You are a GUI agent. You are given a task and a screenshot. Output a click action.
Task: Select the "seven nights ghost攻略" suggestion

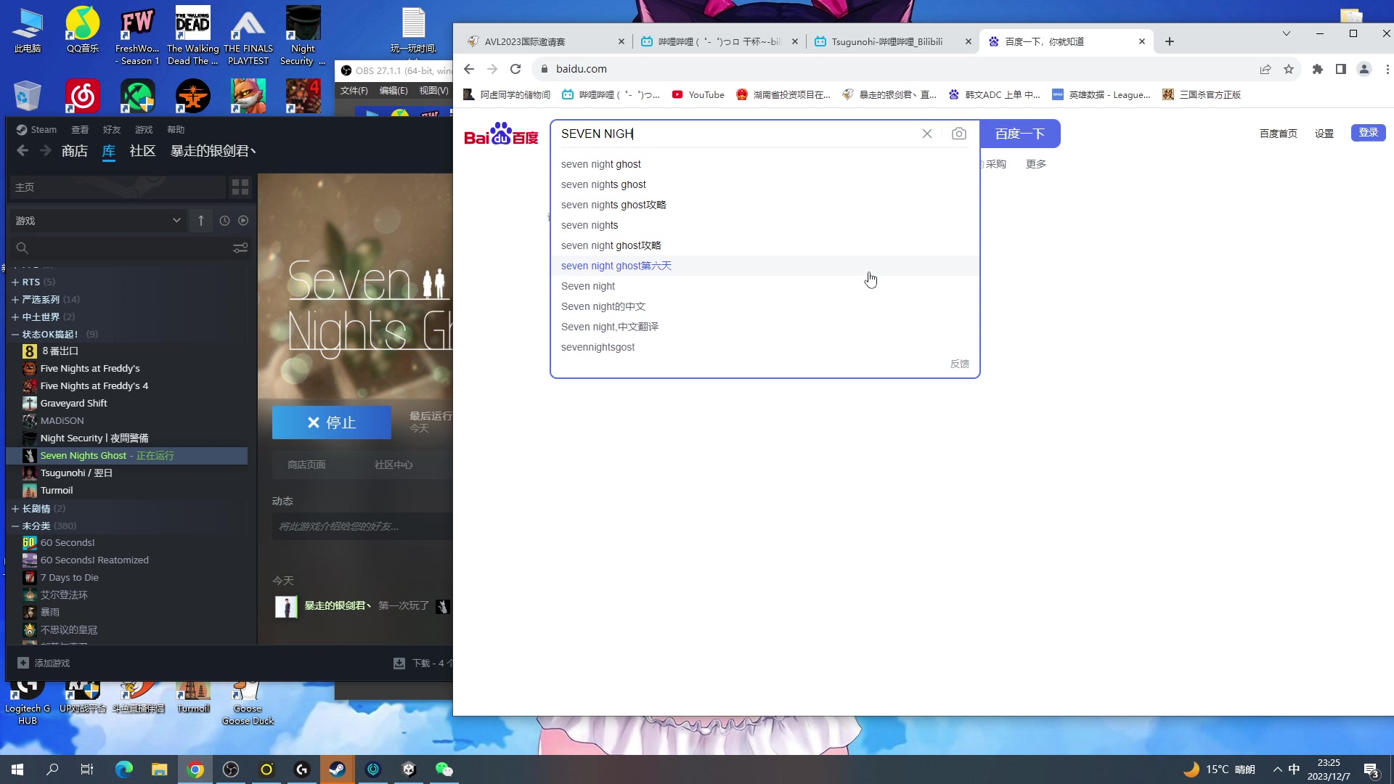(613, 205)
